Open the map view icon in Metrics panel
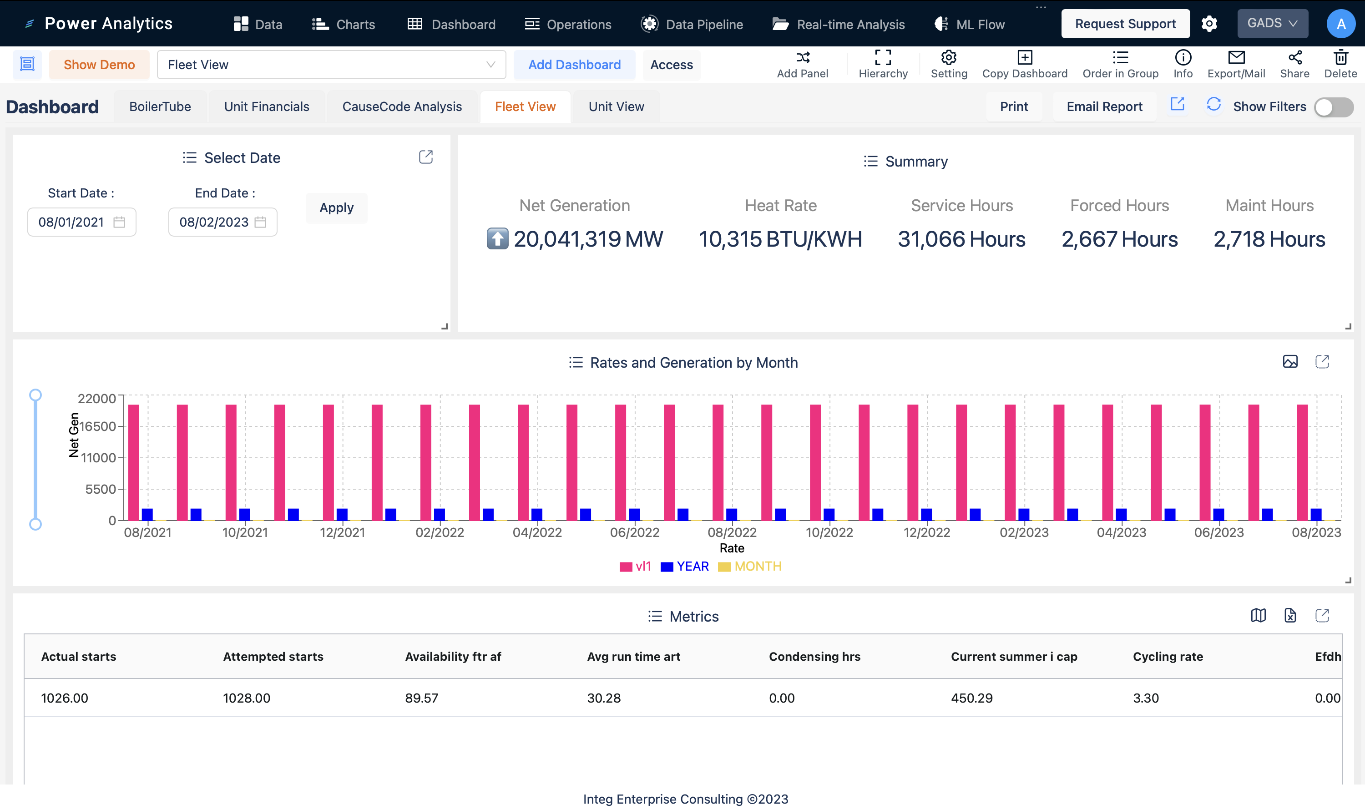 click(x=1259, y=616)
